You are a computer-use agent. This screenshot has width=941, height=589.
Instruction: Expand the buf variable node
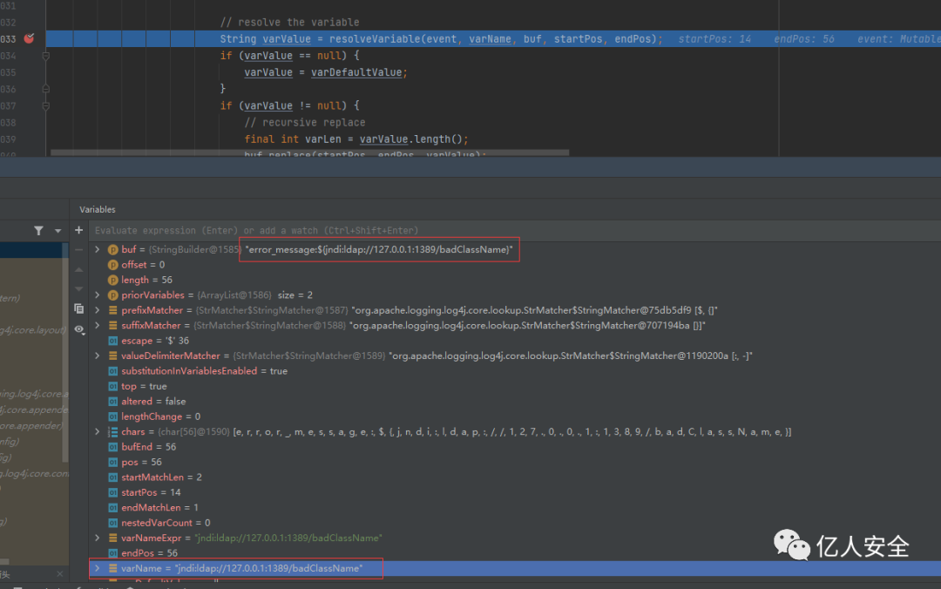tap(98, 249)
